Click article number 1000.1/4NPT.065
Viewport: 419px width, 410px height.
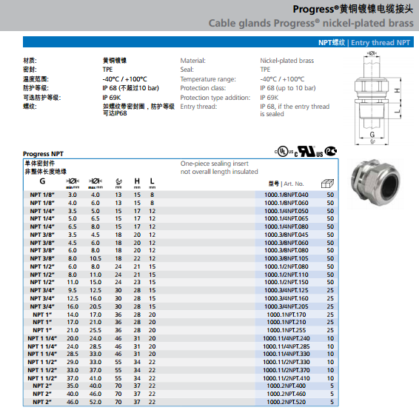[x=286, y=218]
